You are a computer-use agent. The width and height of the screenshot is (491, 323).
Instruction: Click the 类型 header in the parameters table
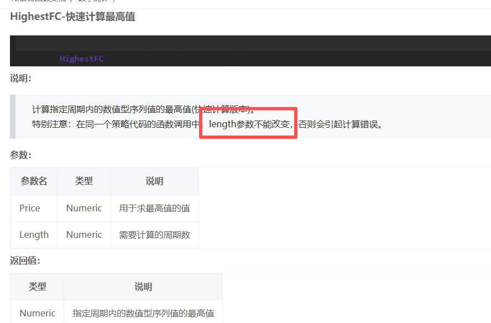pyautogui.click(x=84, y=181)
